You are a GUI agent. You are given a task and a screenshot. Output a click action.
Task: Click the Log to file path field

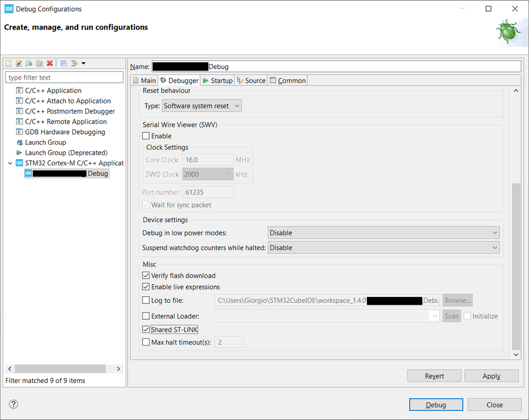[x=327, y=300]
